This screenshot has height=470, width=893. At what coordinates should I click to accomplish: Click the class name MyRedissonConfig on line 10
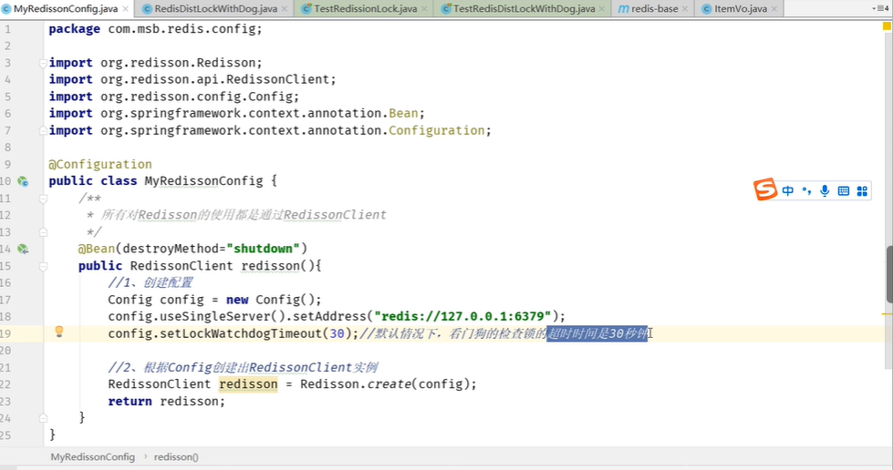(204, 181)
